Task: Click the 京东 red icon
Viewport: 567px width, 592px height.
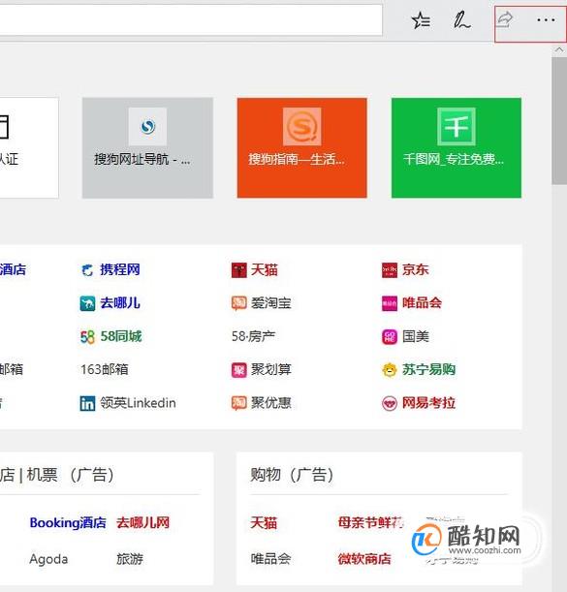Action: (x=390, y=270)
